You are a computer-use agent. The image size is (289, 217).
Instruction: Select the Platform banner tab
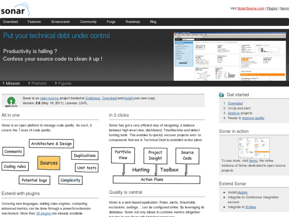point(37,84)
